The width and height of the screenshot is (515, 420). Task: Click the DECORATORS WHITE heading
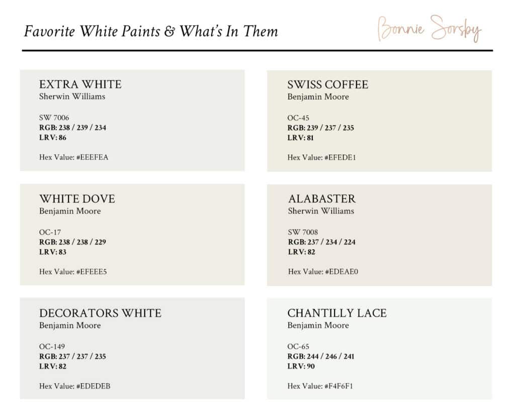point(100,313)
